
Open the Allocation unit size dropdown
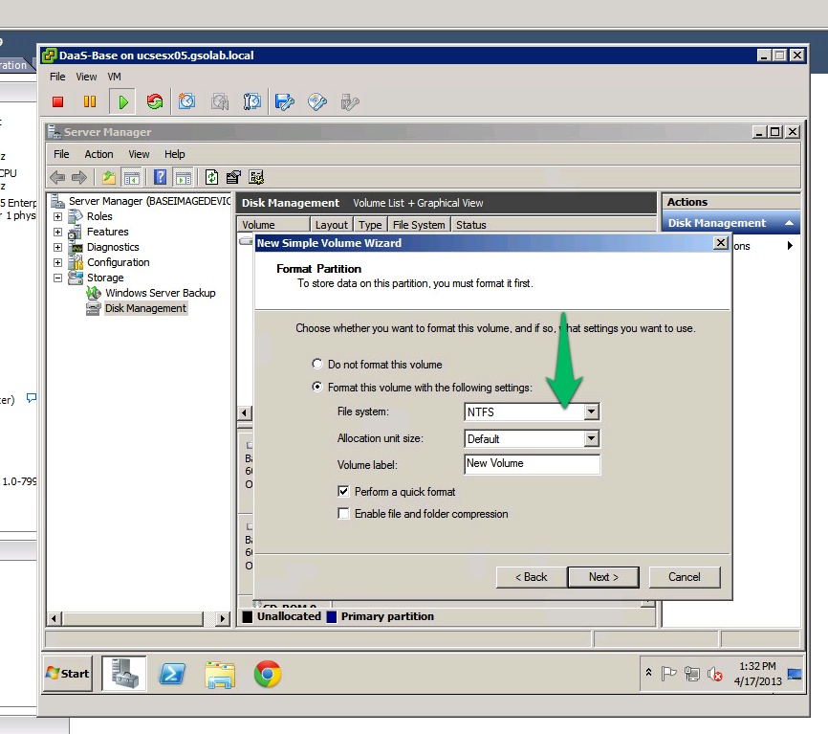pos(592,438)
